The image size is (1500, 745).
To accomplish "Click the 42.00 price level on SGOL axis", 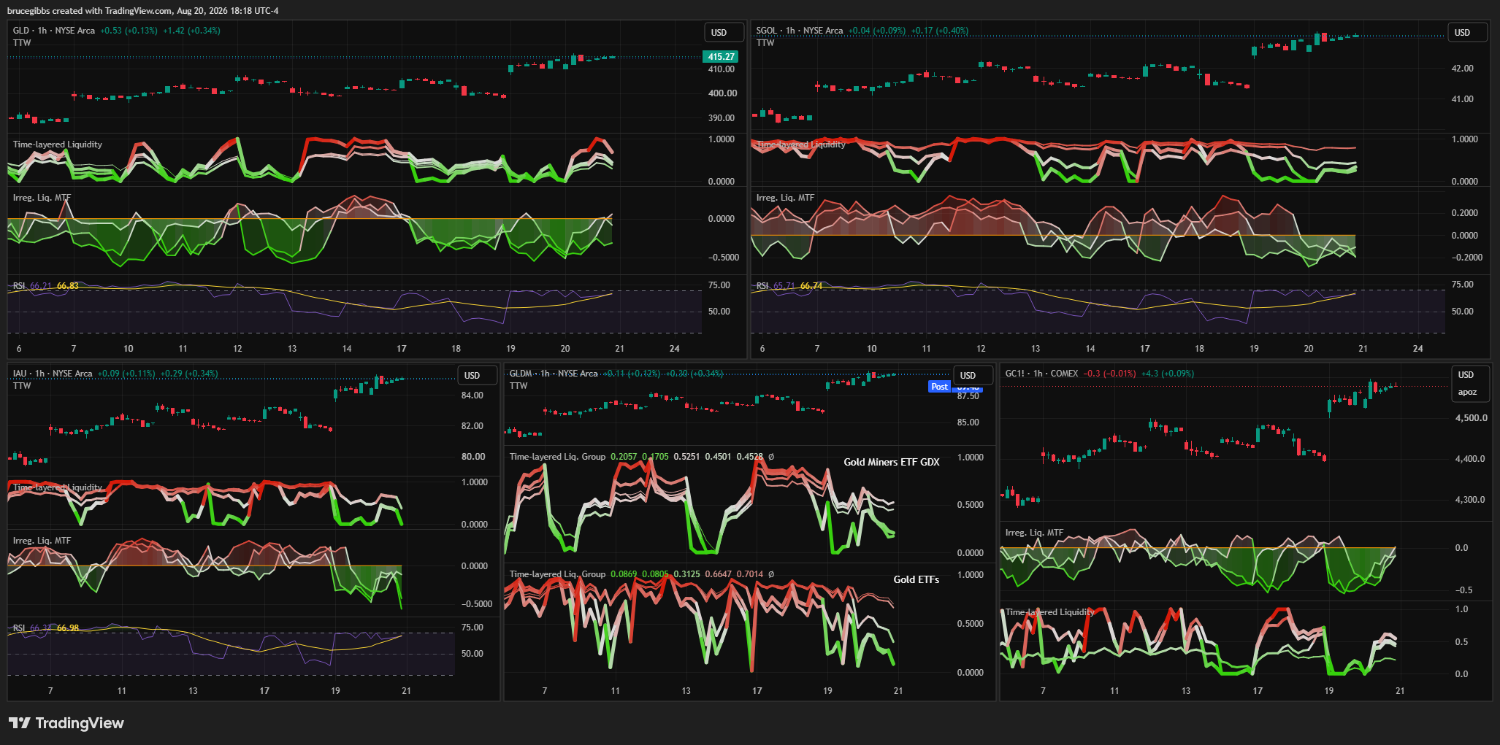I will coord(1463,69).
